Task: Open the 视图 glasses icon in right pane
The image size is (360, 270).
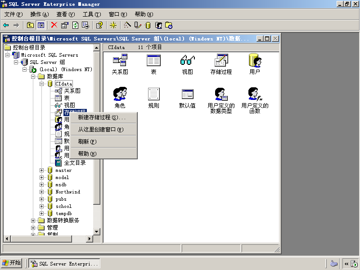Action: pyautogui.click(x=187, y=64)
